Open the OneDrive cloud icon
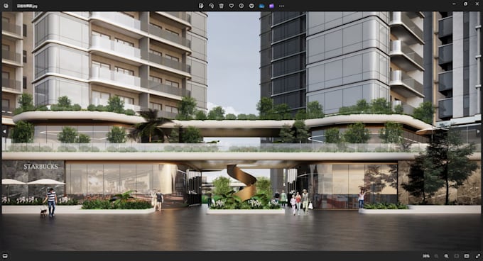This screenshot has width=483, height=261. coord(261,6)
